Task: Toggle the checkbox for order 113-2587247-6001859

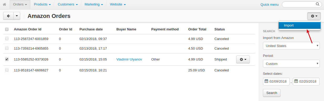Action: [x=7, y=39]
